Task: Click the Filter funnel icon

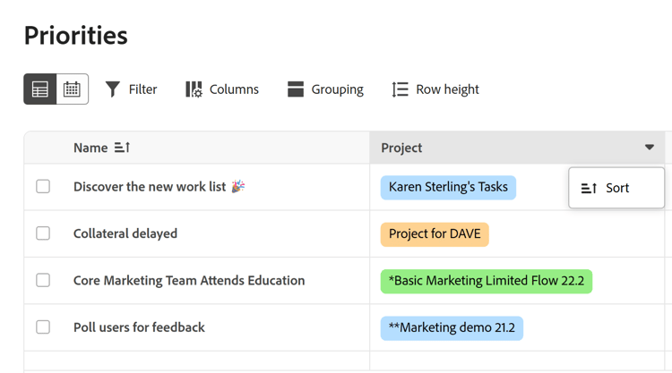Action: tap(113, 89)
